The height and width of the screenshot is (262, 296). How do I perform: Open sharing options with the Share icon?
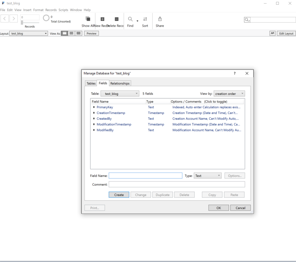(x=160, y=19)
